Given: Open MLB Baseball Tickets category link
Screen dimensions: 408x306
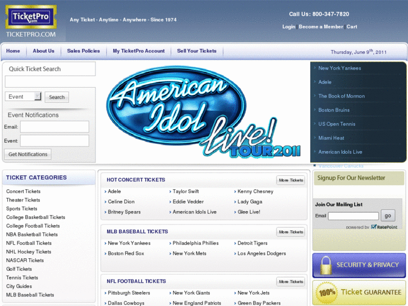Looking at the screenshot, I should (30, 295).
